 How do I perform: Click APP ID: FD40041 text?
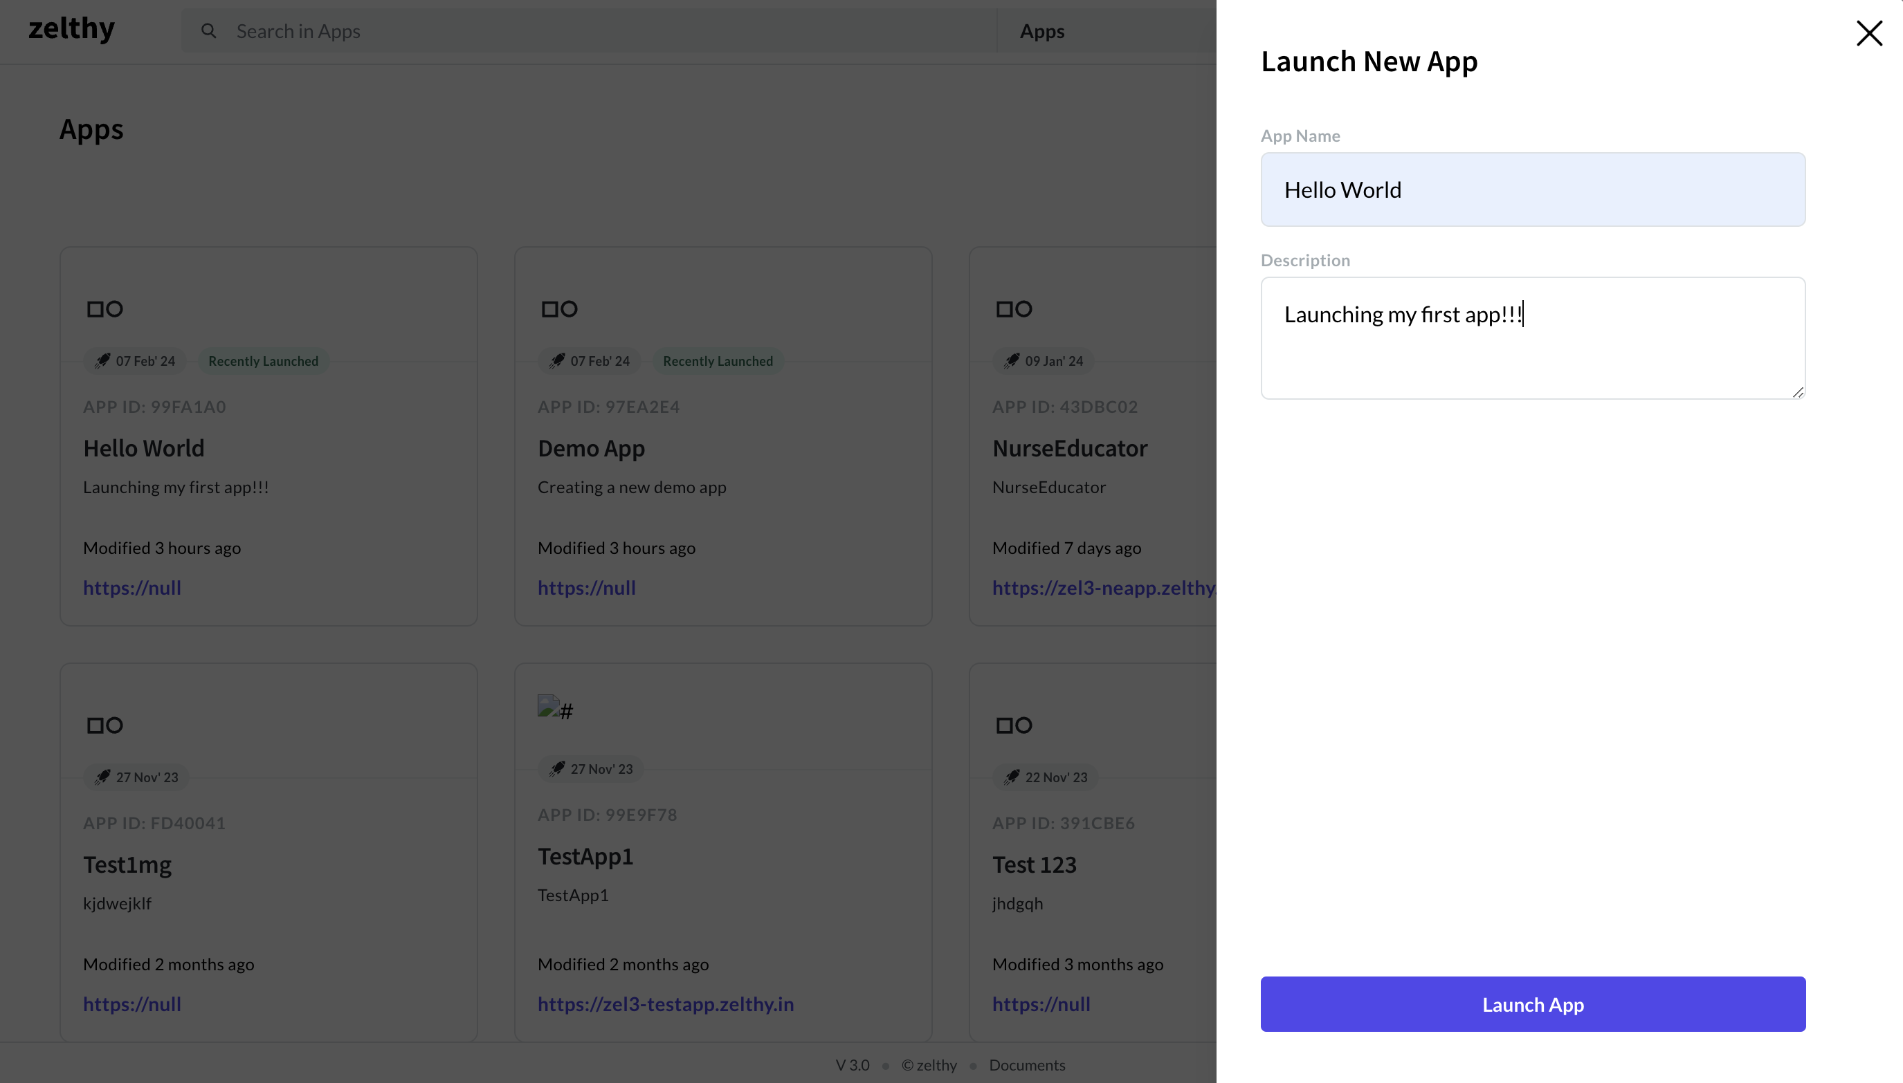pos(154,824)
